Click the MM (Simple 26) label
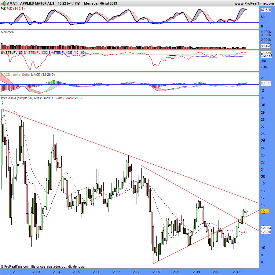Image resolution: width=275 pixels, height=275 pixels. pyautogui.click(x=22, y=98)
